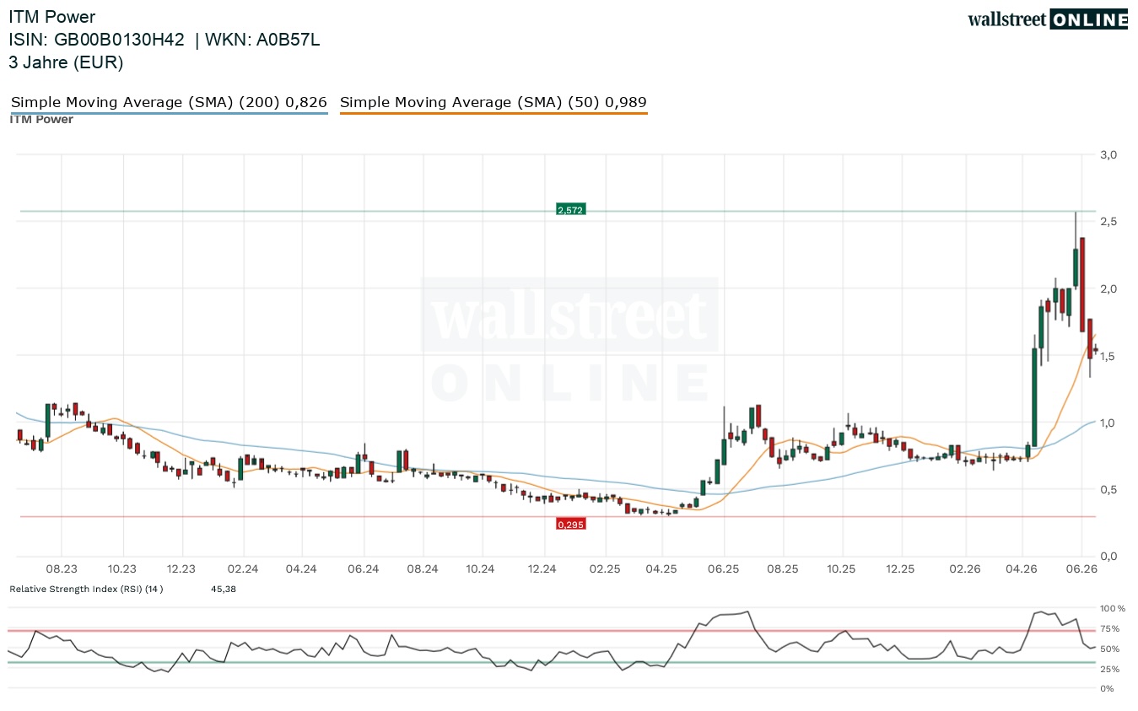Click the 04.26 date axis label
This screenshot has width=1138, height=711.
click(x=1022, y=569)
